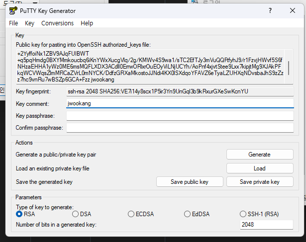The image size is (306, 242).
Task: Click the 'Key passphrase:' label
Action: [x=35, y=116]
